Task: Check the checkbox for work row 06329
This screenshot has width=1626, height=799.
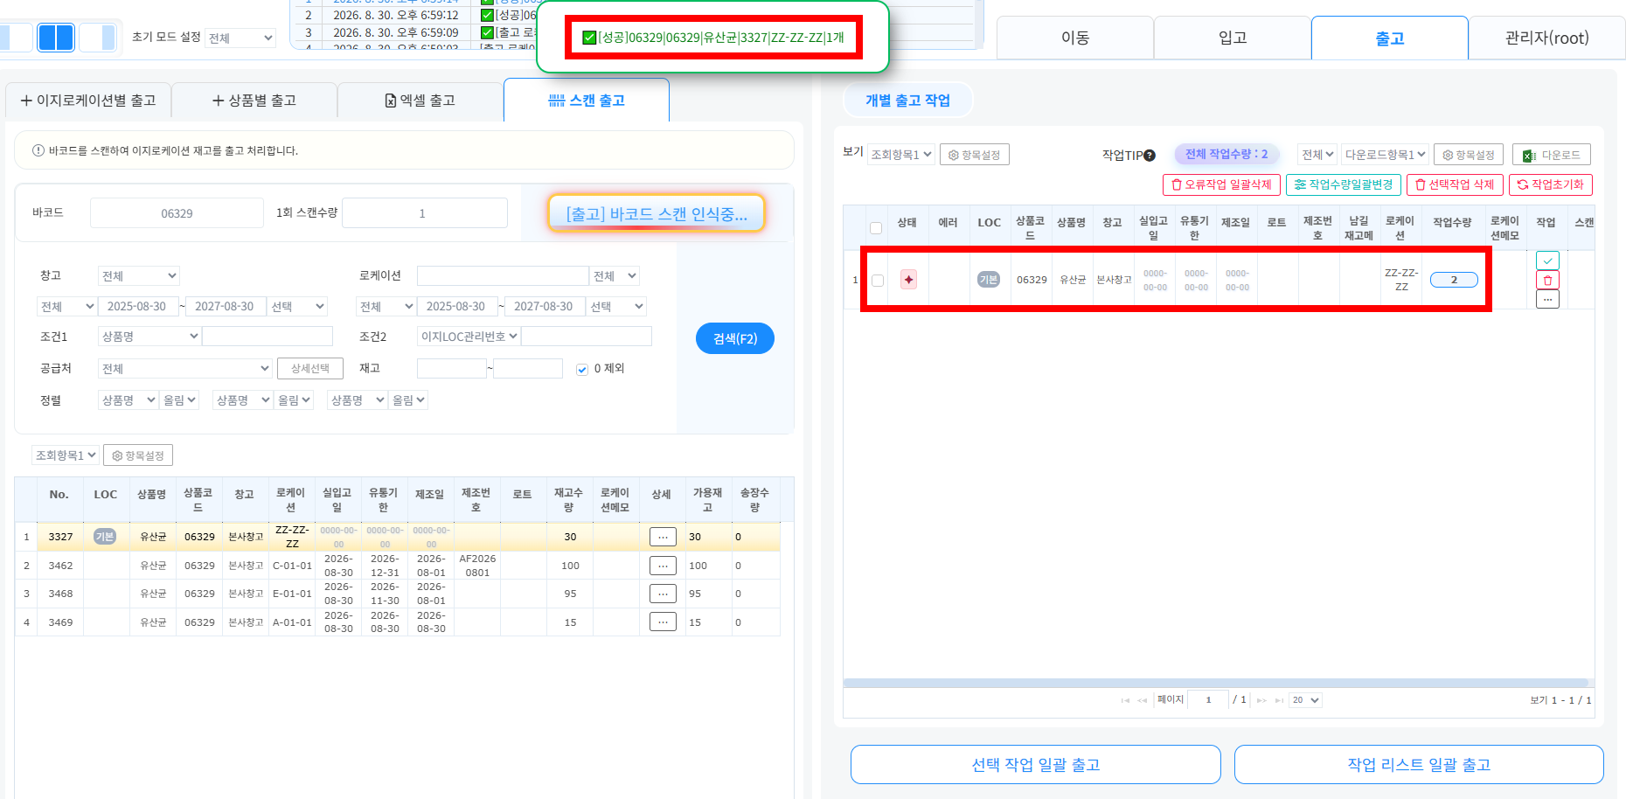Action: [878, 281]
